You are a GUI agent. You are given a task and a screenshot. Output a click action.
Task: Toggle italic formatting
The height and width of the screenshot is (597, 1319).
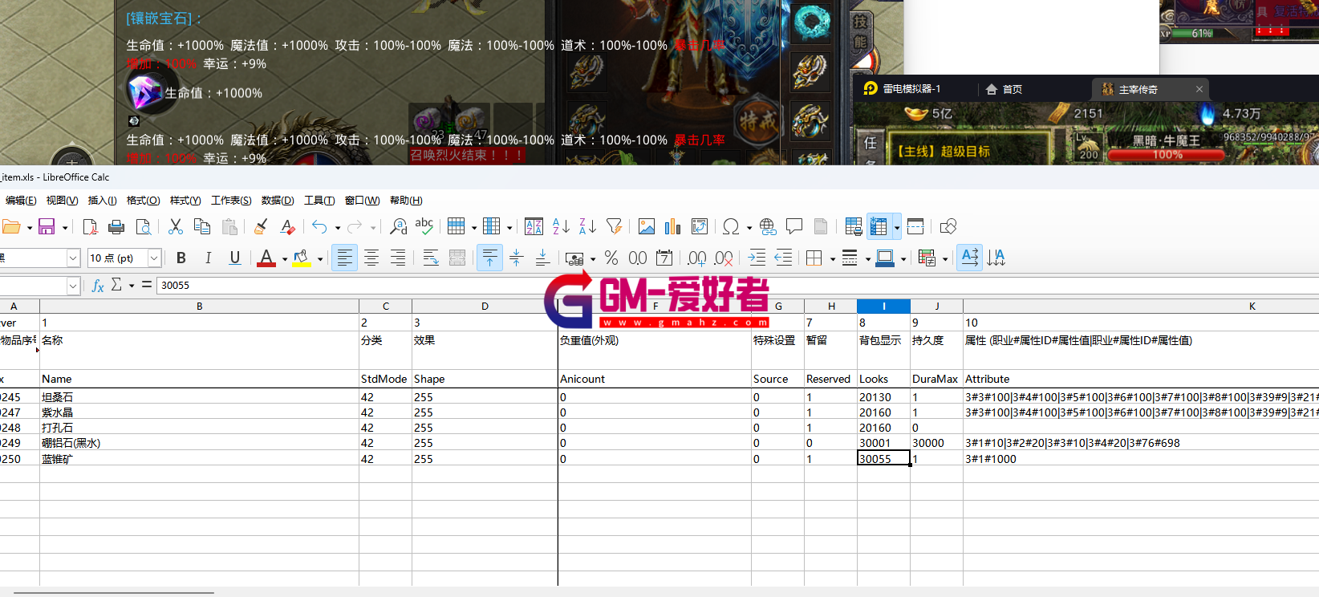point(208,258)
